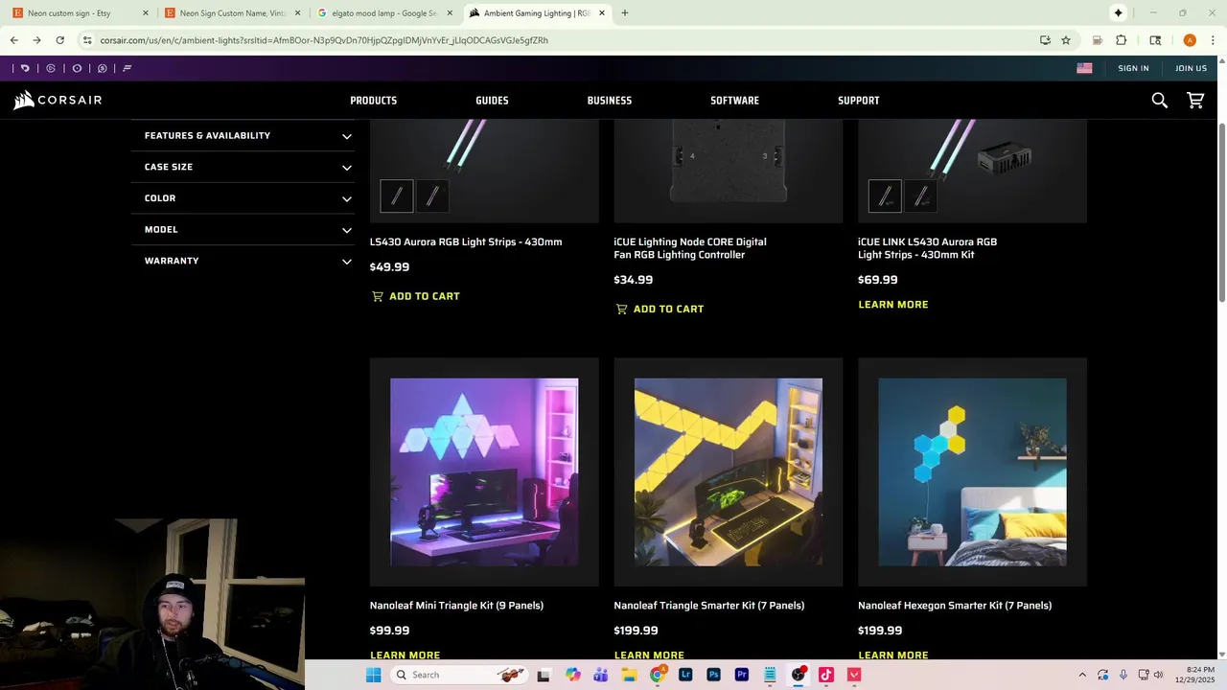
Task: Open the Corsair site search icon
Action: tap(1160, 100)
